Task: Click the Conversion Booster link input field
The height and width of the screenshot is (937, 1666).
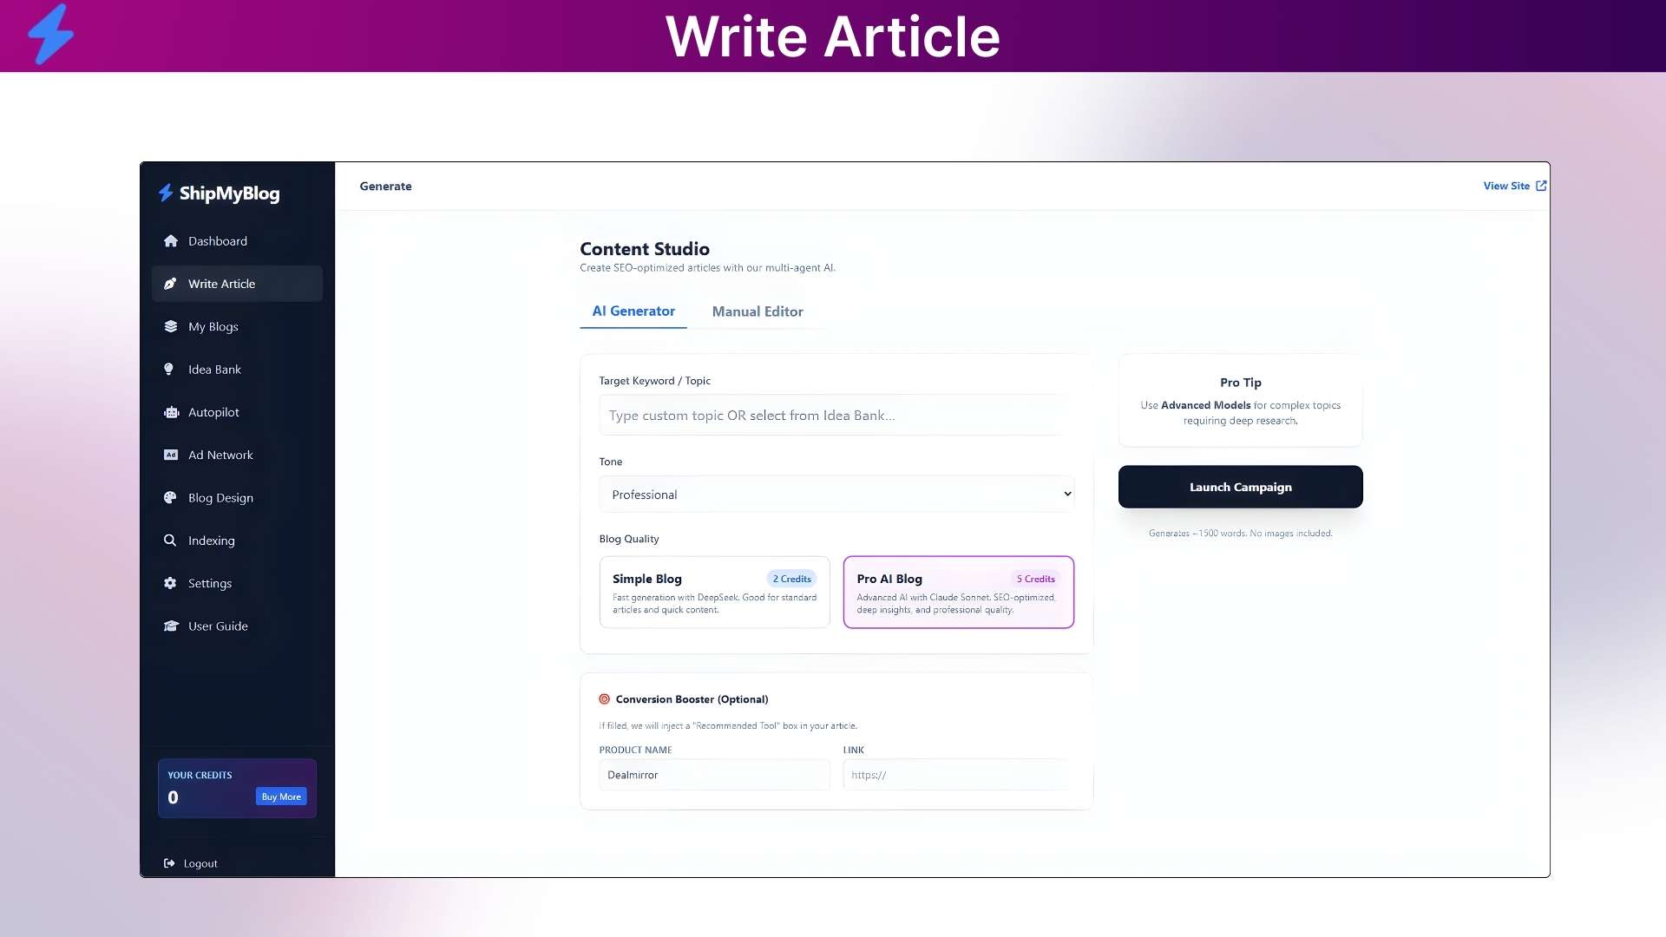Action: 958,775
